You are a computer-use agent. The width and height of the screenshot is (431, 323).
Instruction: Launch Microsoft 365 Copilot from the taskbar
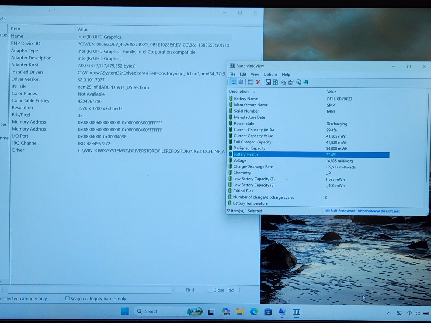pos(226,312)
